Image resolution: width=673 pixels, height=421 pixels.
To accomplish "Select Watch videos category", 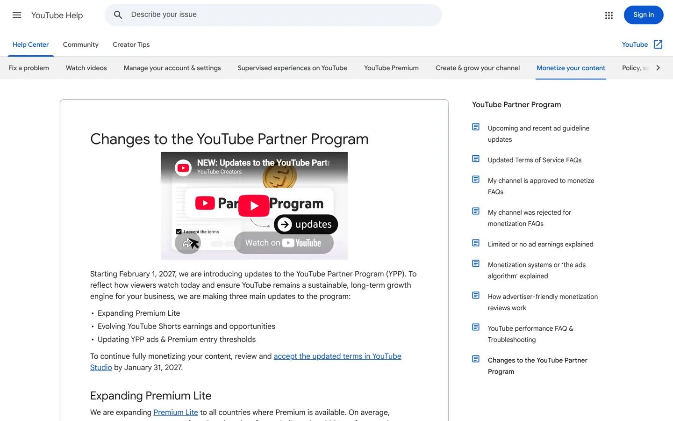I will (86, 68).
